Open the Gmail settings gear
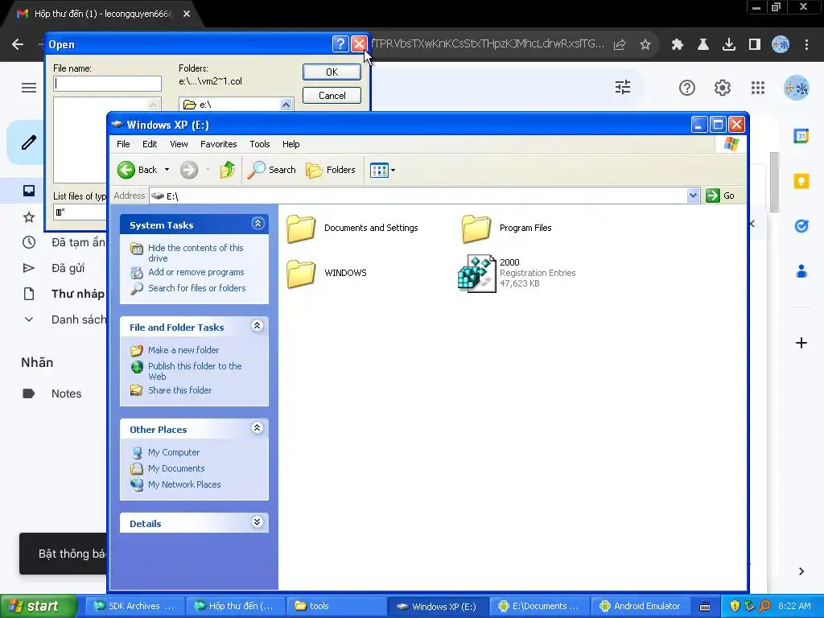824x618 pixels. pyautogui.click(x=723, y=88)
